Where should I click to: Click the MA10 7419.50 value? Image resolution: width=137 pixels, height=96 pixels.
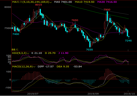pyautogui.click(x=84, y=2)
